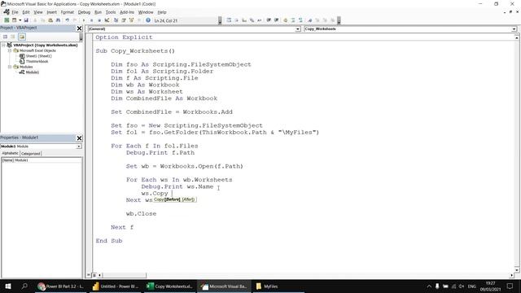Switch to Power BI Part 3.2 taskbar item
This screenshot has height=293, width=521.
[x=61, y=286]
